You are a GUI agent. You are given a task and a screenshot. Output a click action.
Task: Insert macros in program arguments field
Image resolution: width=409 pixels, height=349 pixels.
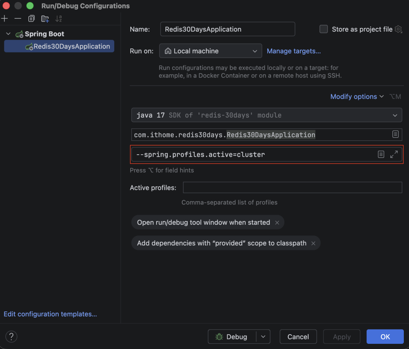tap(381, 154)
